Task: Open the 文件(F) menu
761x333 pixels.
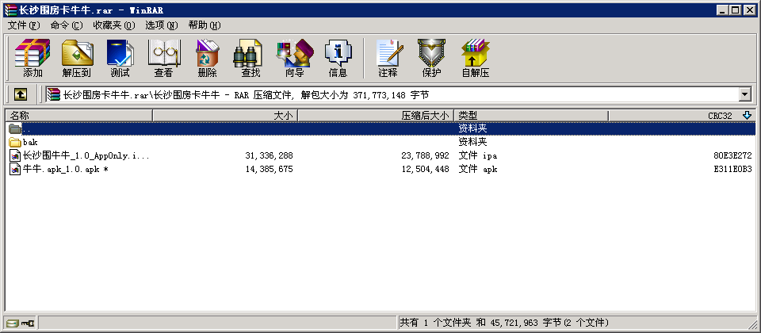Action: pyautogui.click(x=24, y=25)
